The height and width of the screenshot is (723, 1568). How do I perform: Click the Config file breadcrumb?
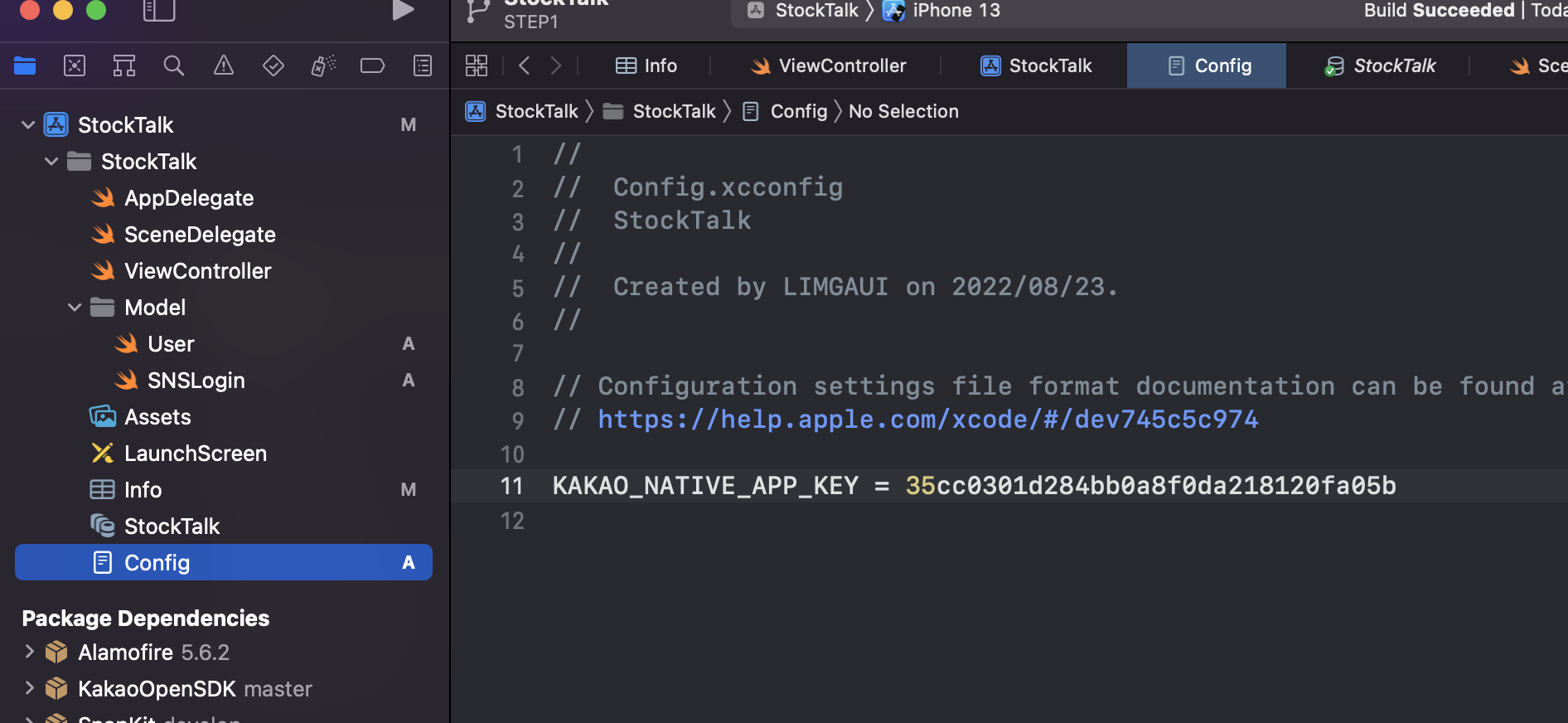click(x=785, y=111)
